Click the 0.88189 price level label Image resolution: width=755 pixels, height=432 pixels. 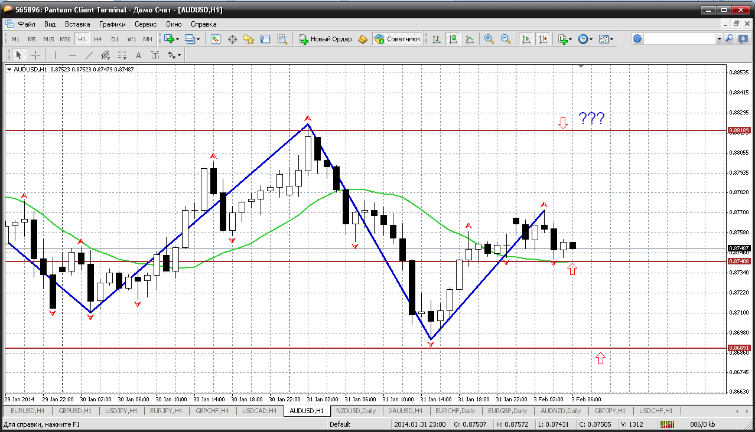tap(739, 130)
